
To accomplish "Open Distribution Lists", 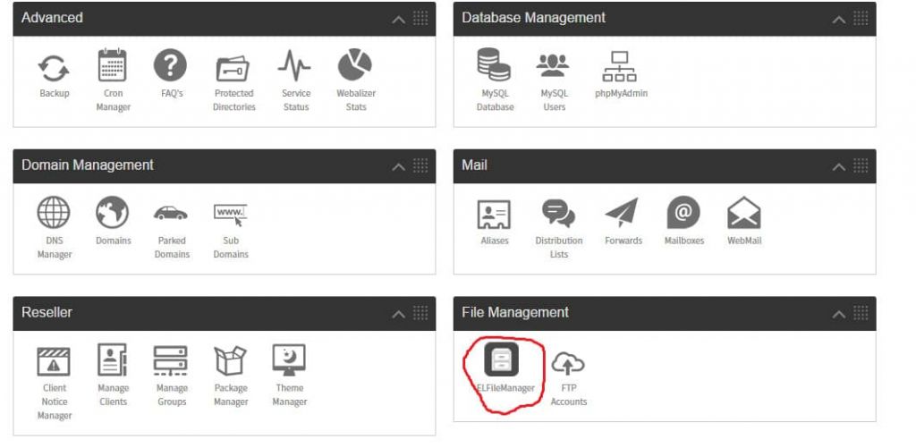I will (558, 229).
